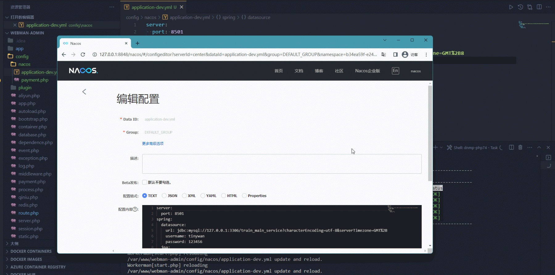Expand the plugin folder in explorer
Image resolution: width=555 pixels, height=275 pixels.
click(x=25, y=88)
